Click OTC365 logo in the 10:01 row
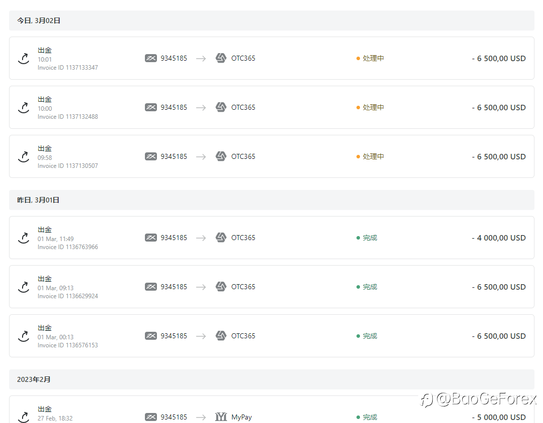Screen dimensions: 543x423 coord(221,58)
